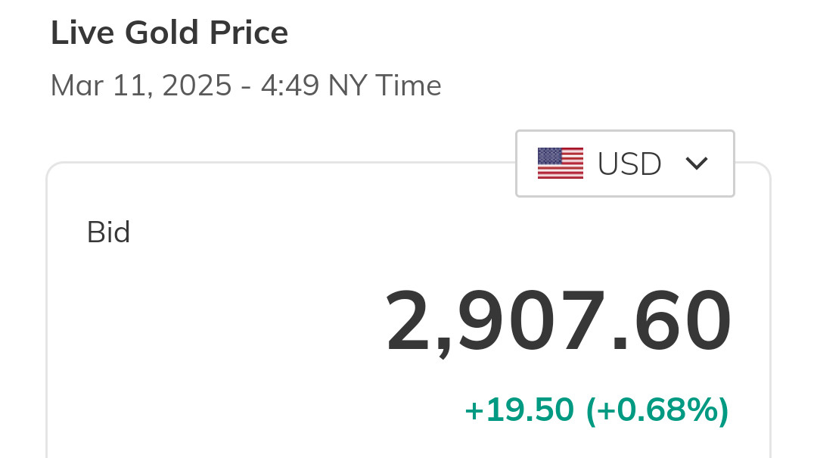Viewport: 817px width, 458px height.
Task: Click the word Price in heading
Action: tap(250, 33)
